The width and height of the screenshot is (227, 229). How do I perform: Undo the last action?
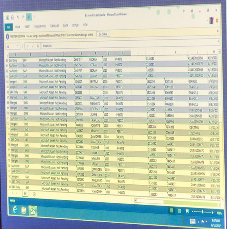click(x=18, y=17)
